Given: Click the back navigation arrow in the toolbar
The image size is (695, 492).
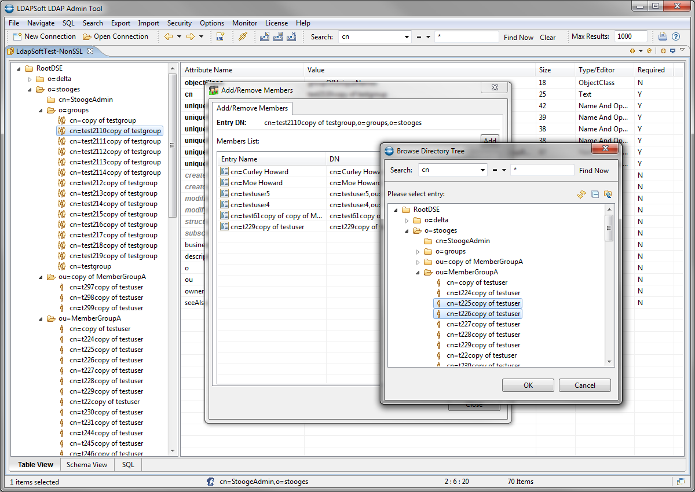Looking at the screenshot, I should tap(168, 36).
